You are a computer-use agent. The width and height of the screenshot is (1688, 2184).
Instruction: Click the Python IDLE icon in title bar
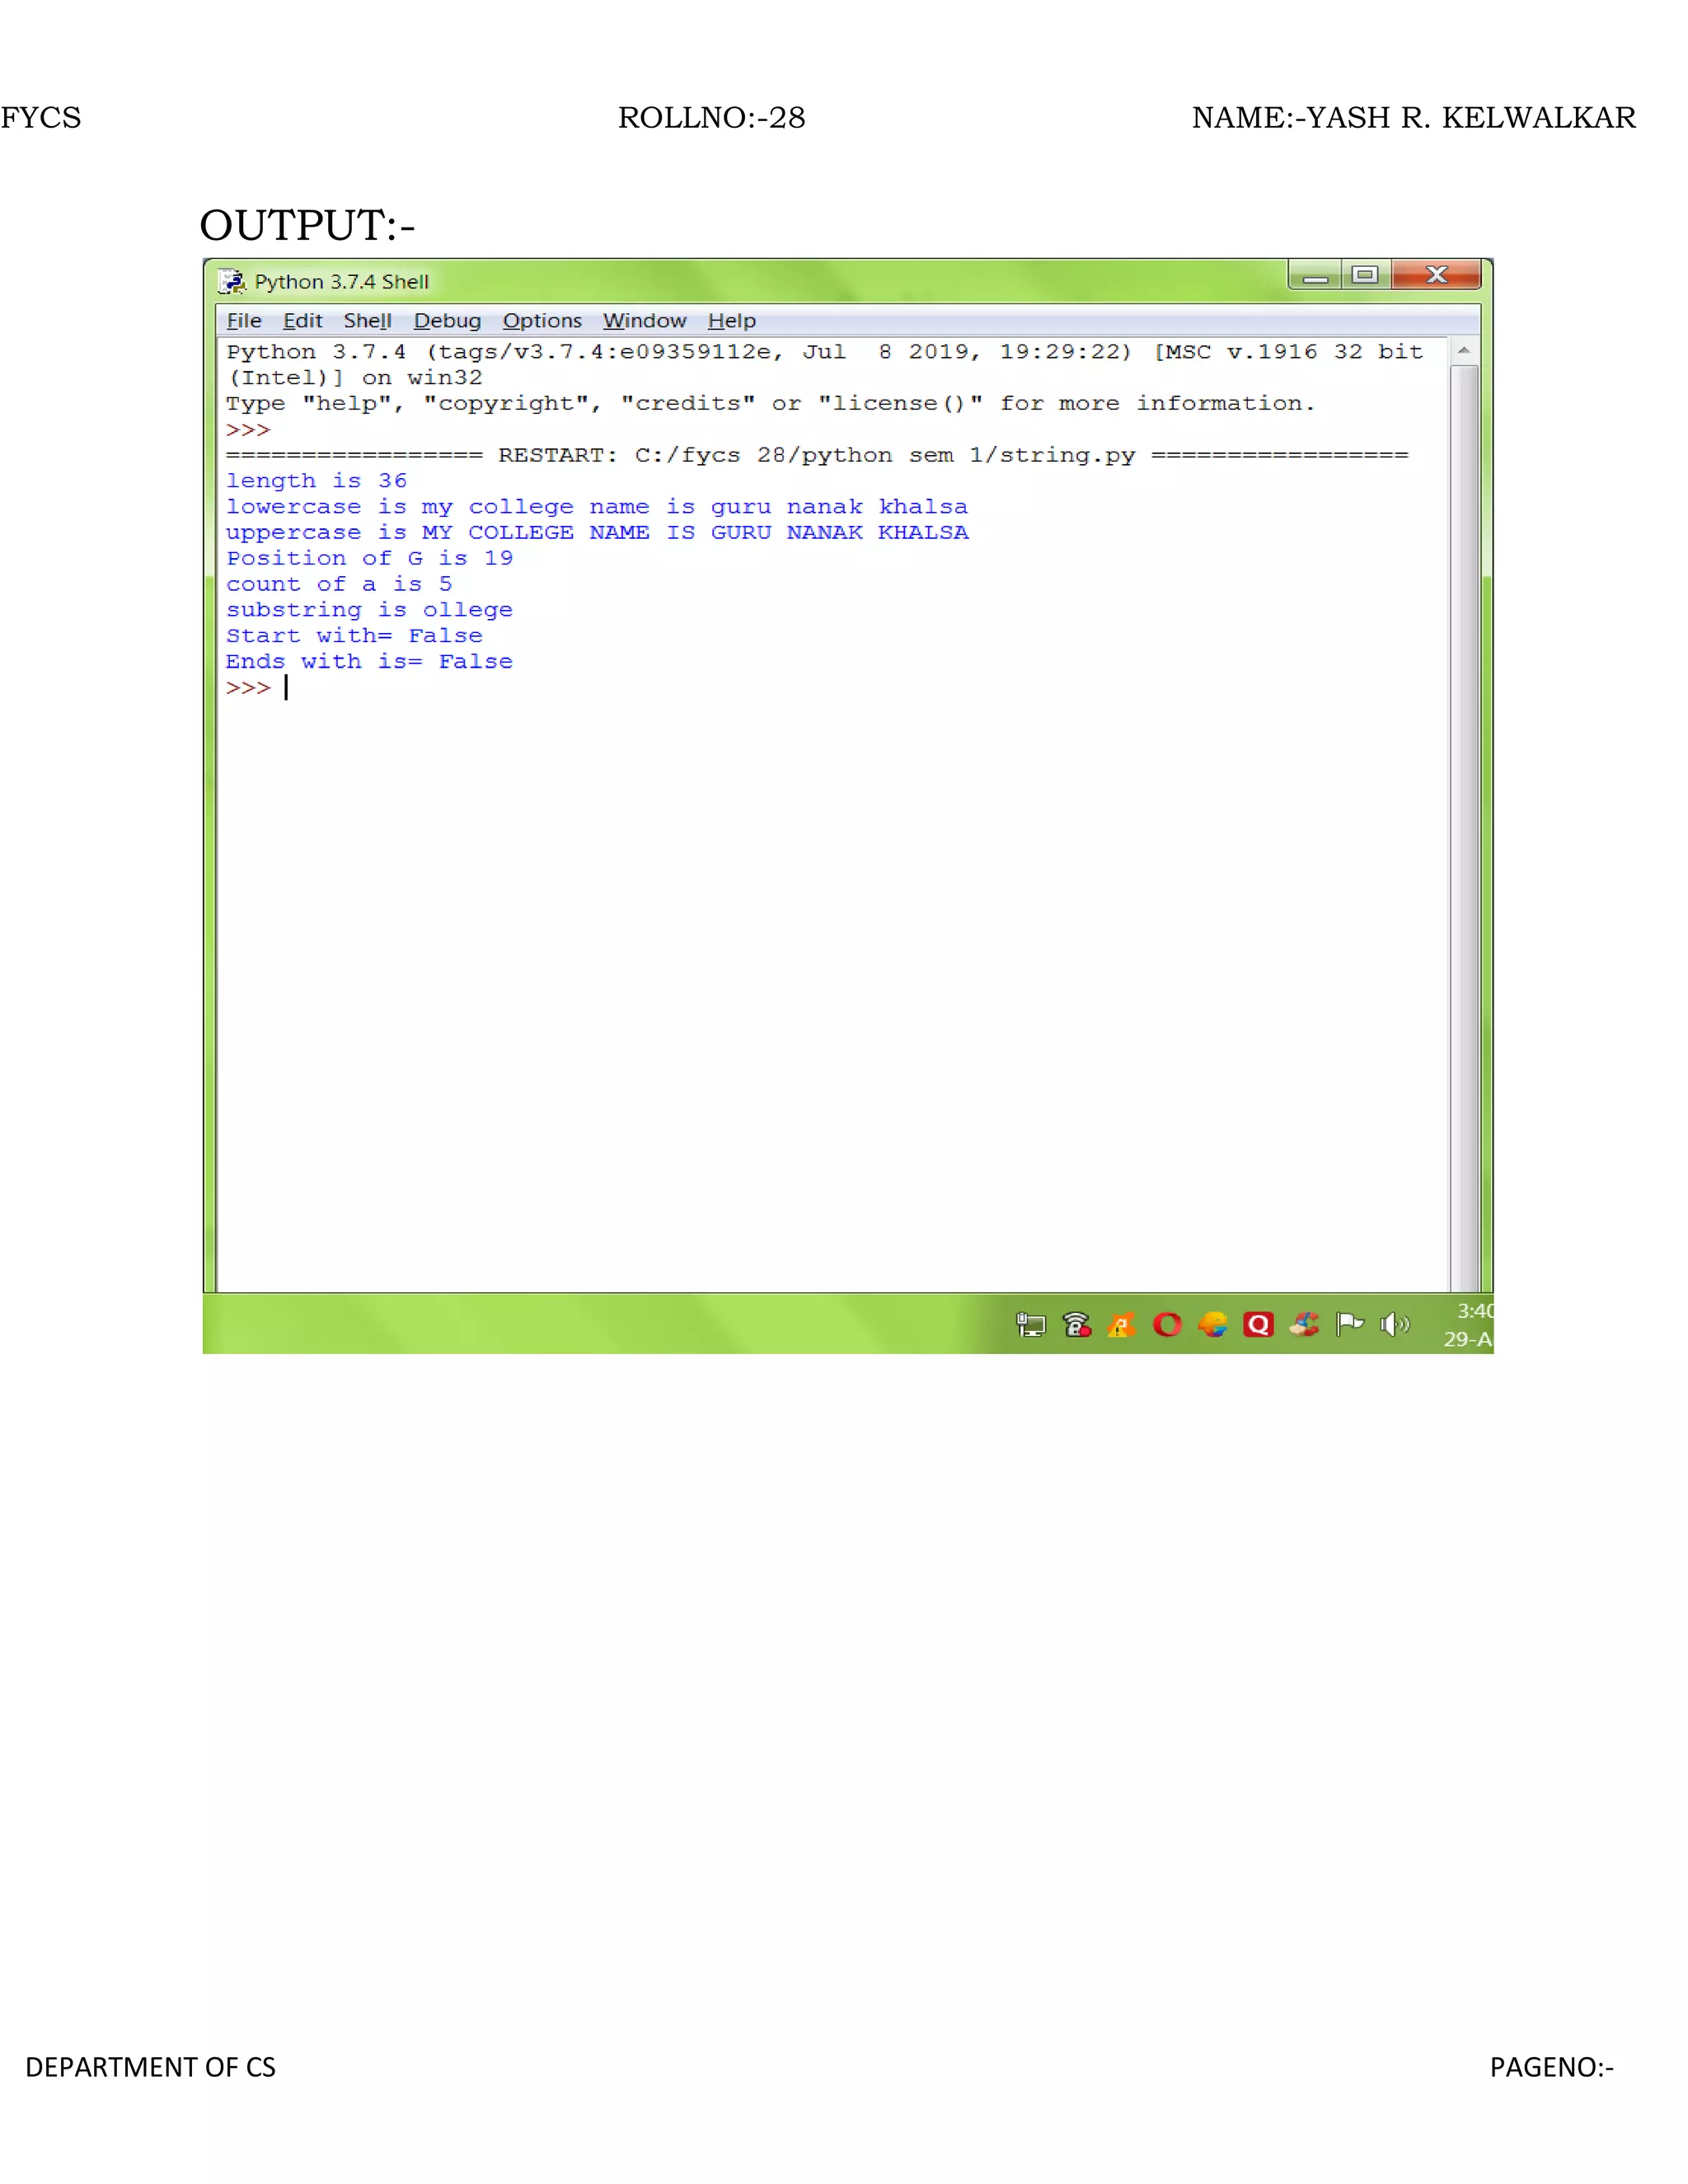[232, 281]
